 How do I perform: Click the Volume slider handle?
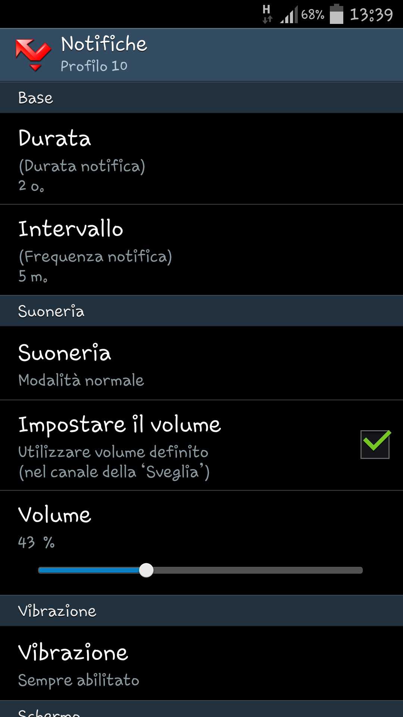146,570
